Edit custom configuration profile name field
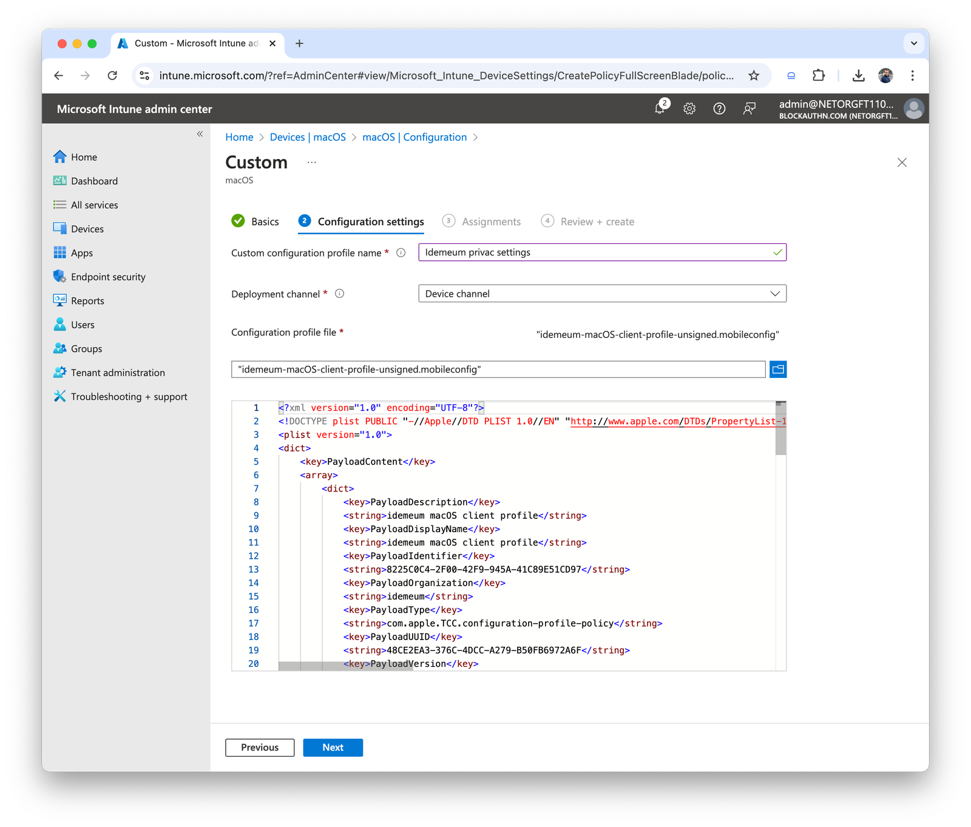This screenshot has height=827, width=971. pyautogui.click(x=602, y=252)
